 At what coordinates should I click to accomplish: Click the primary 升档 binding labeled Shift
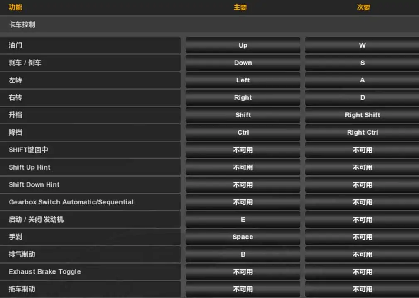pos(243,115)
